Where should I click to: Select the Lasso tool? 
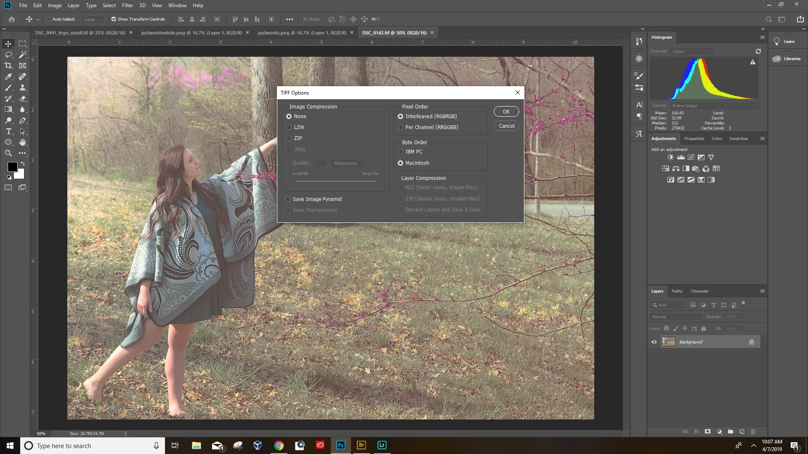point(8,55)
